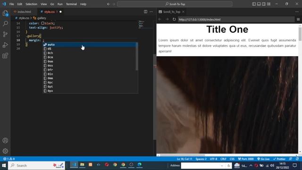Select the 0in suggestion
Image resolution: width=302 pixels, height=170 pixels.
pos(89,74)
